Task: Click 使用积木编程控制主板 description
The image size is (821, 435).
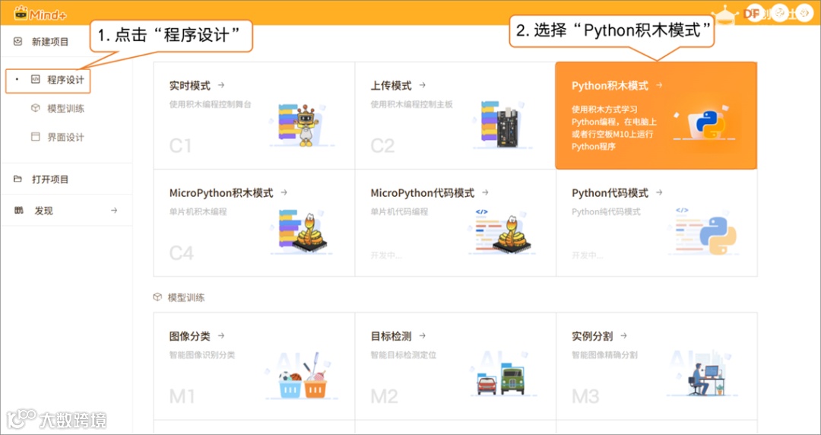Action: tap(411, 104)
